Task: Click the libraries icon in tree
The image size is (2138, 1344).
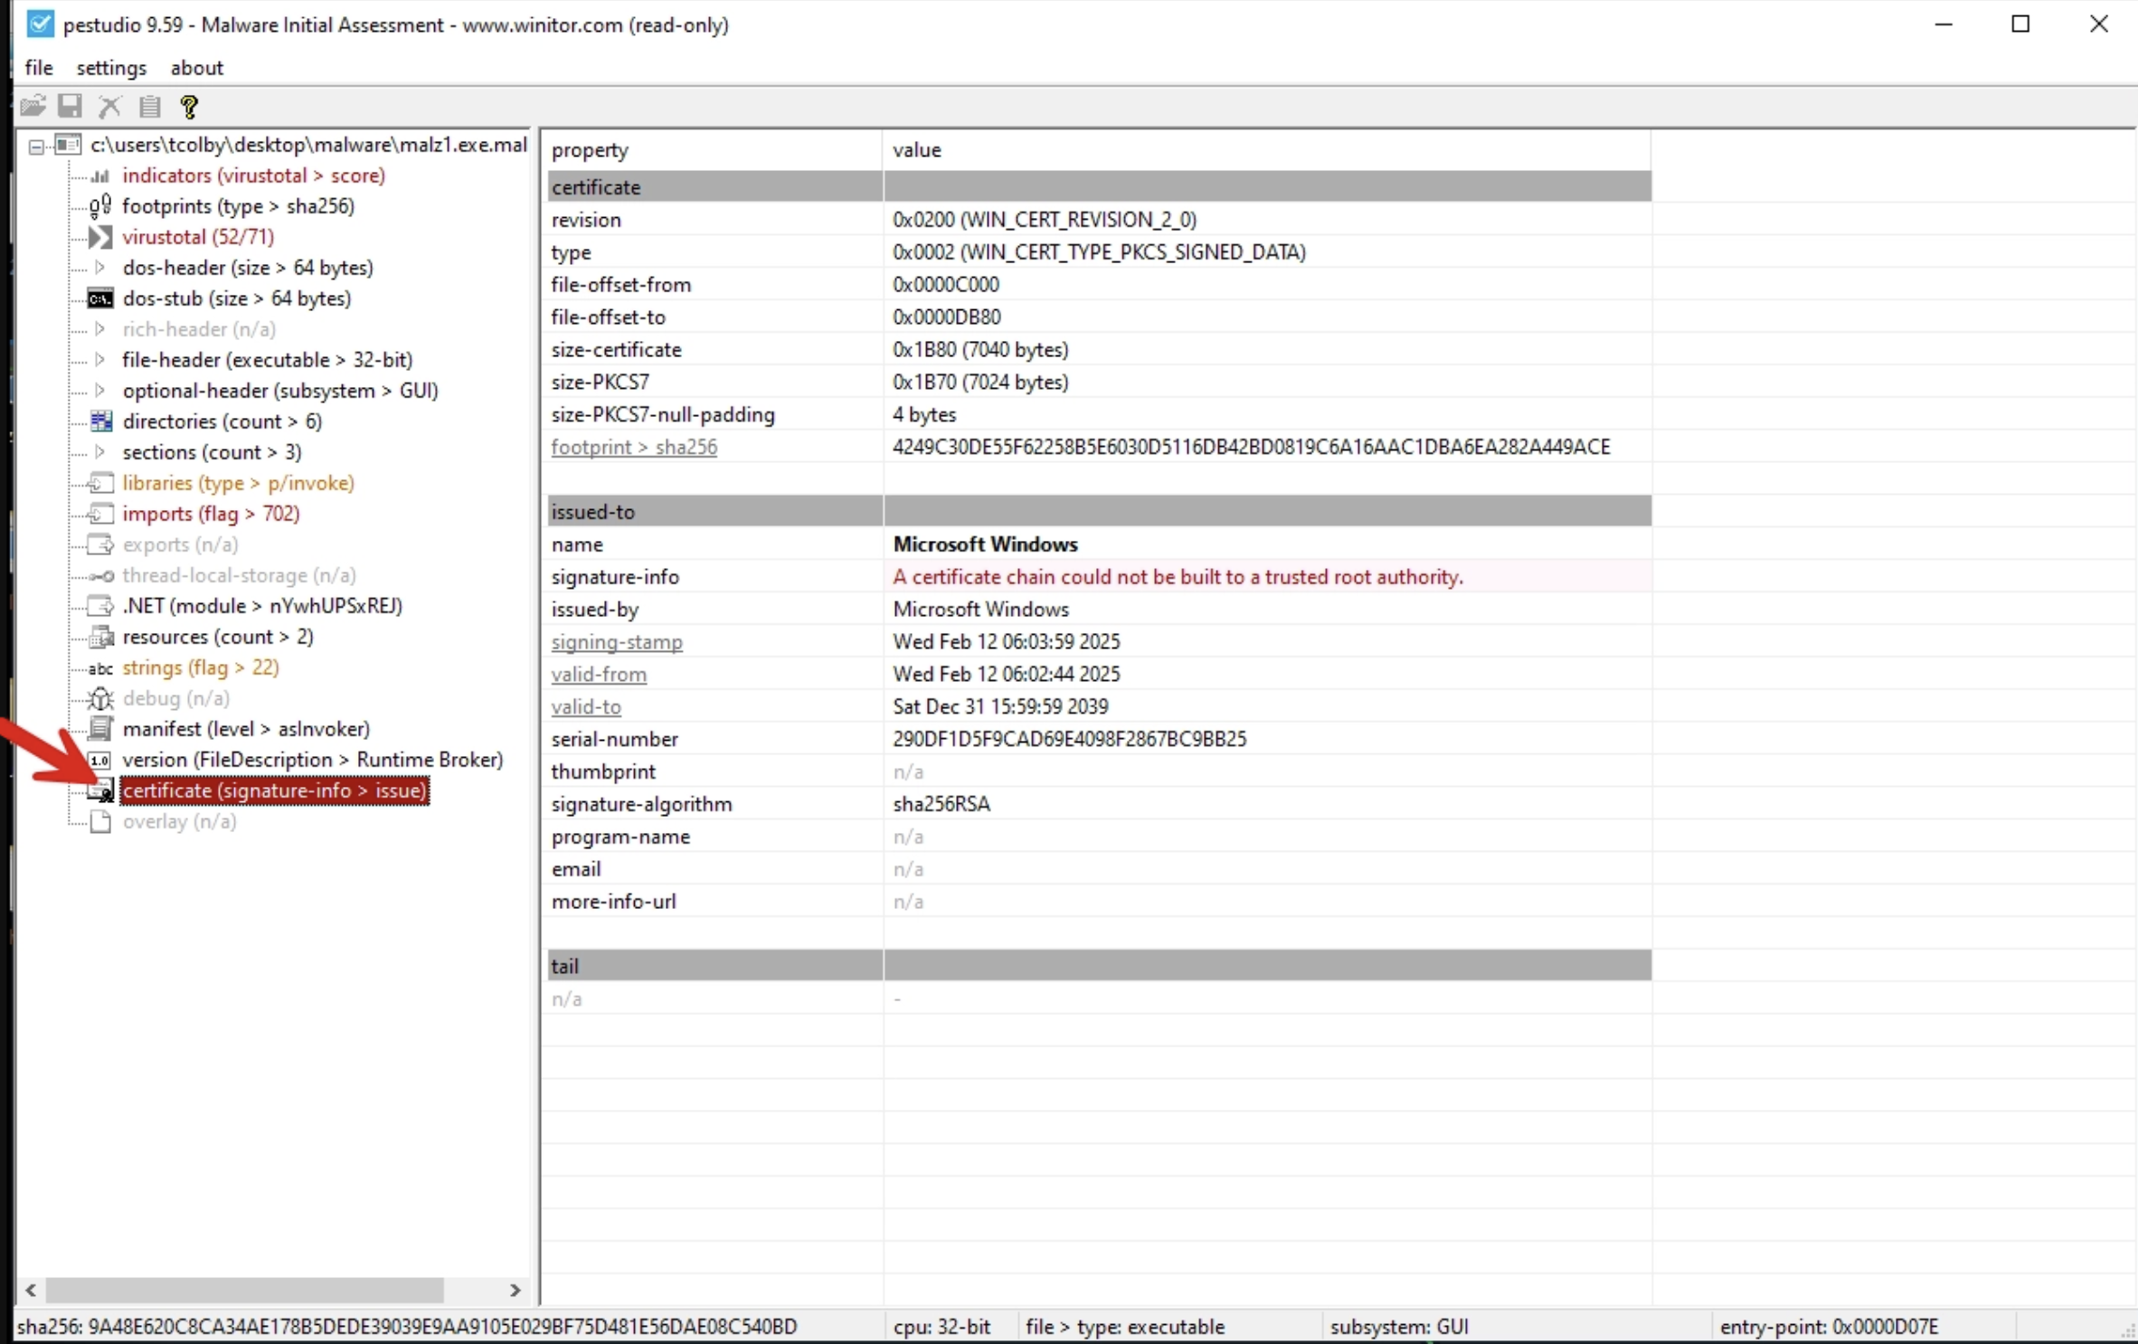Action: coord(101,483)
